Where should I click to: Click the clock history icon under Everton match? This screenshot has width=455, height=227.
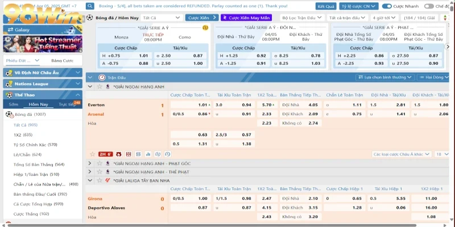pos(167,154)
